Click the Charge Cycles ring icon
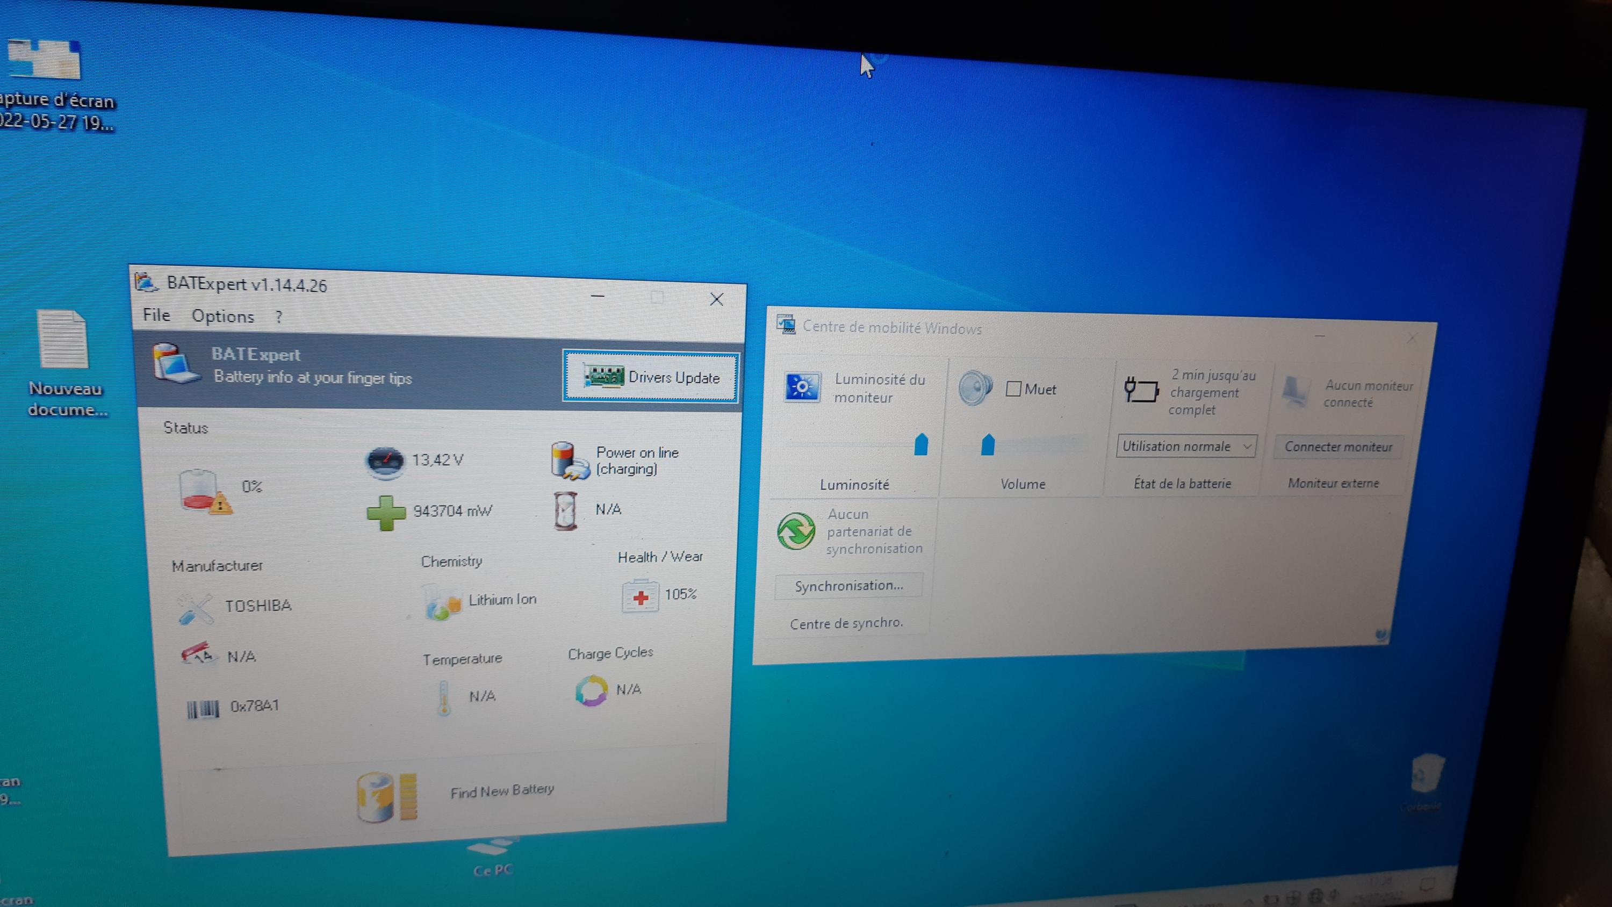The height and width of the screenshot is (907, 1612). (x=591, y=690)
